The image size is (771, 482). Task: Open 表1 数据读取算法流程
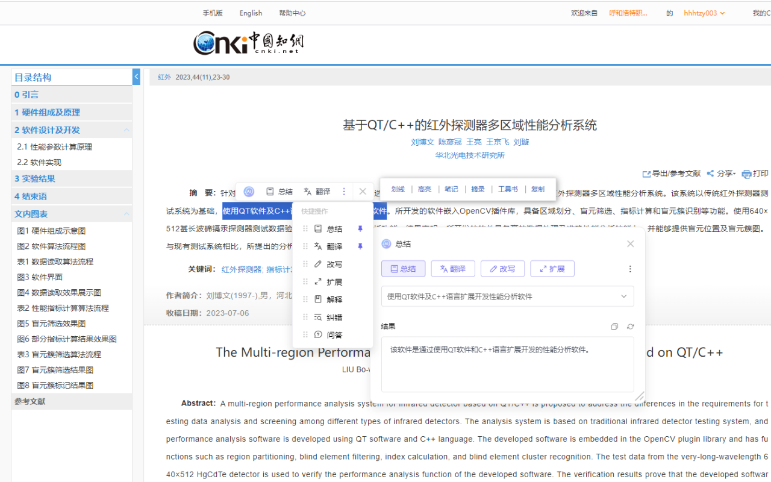(55, 261)
